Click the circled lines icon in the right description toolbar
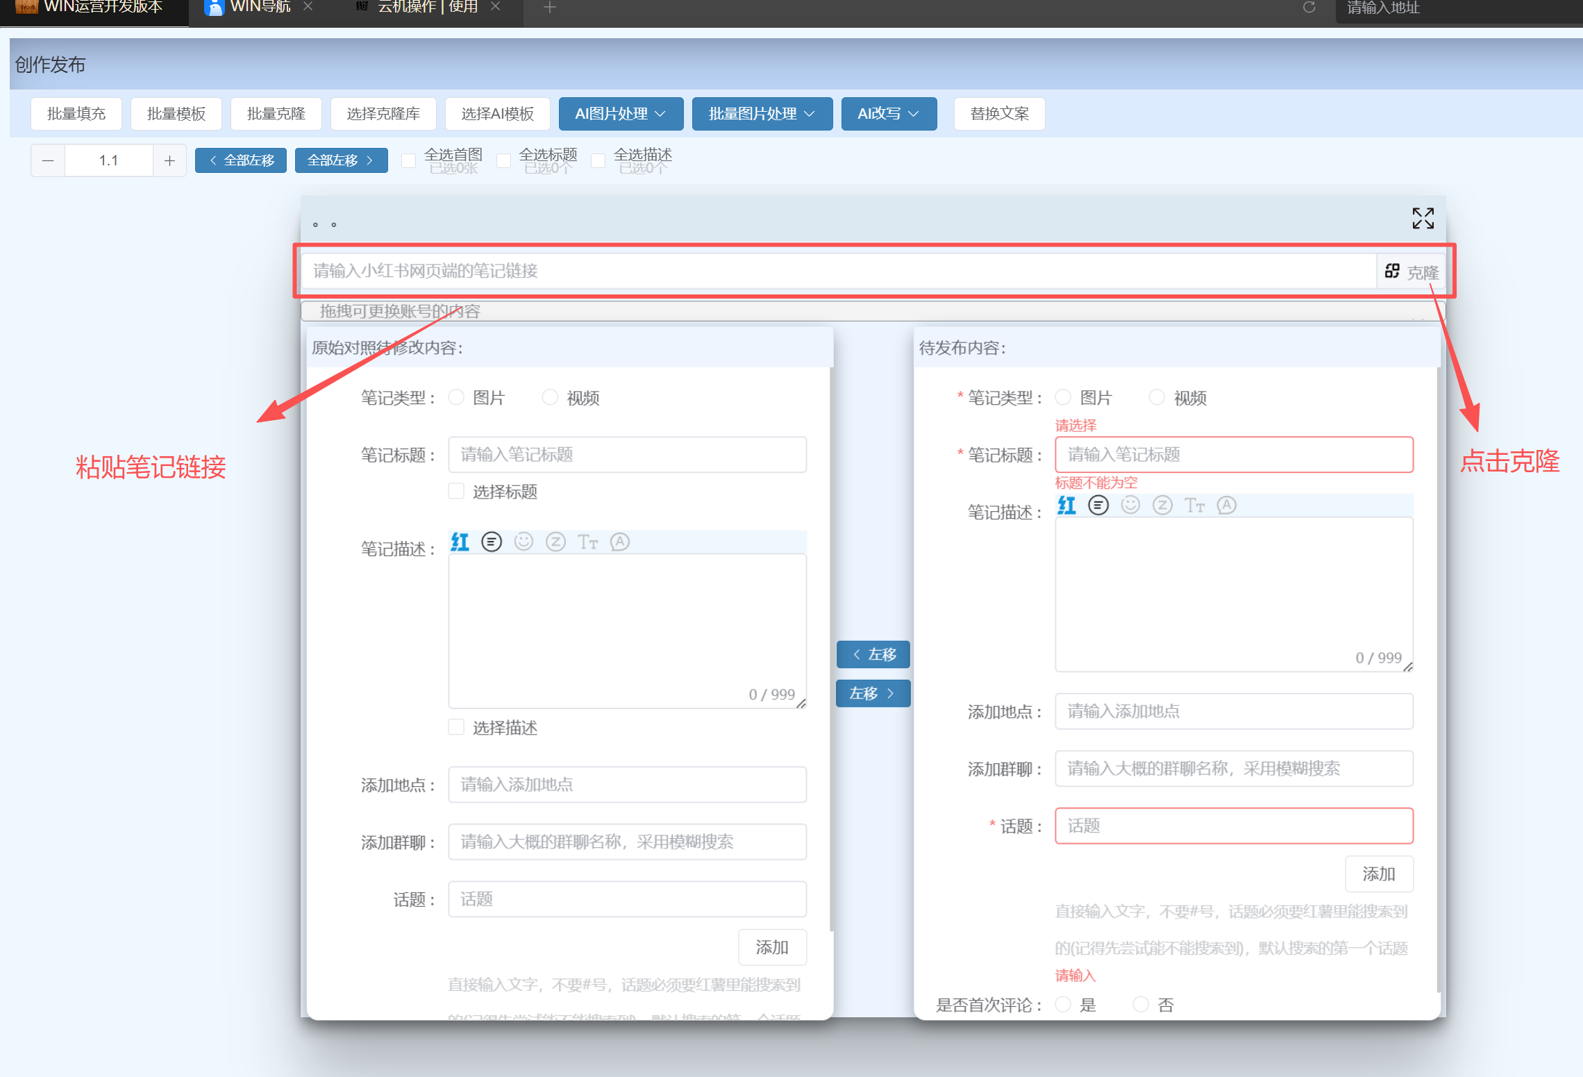The width and height of the screenshot is (1583, 1077). pos(1098,506)
